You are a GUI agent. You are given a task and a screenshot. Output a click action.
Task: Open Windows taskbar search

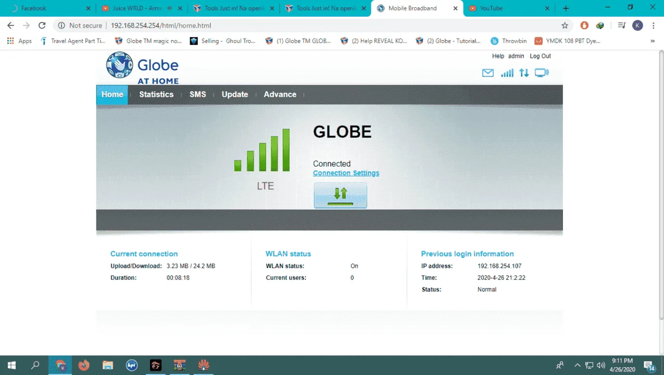(x=35, y=366)
